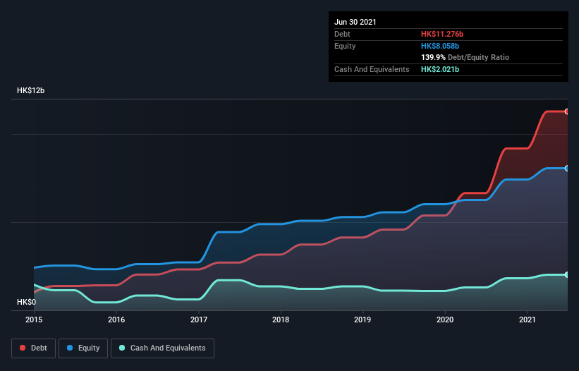Click the Debt row label in tooltip
This screenshot has width=579, height=371.
tap(342, 34)
